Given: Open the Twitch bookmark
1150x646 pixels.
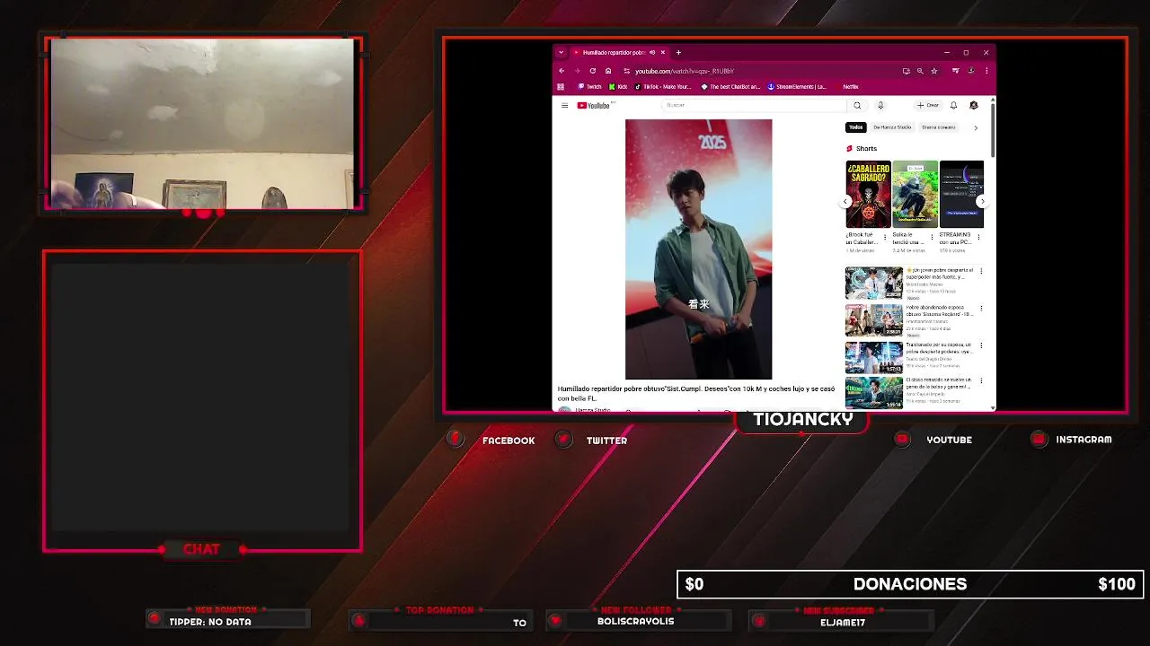Looking at the screenshot, I should coord(589,87).
